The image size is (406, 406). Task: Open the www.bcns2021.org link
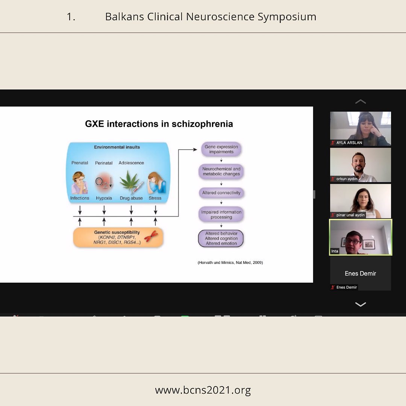coord(203,390)
